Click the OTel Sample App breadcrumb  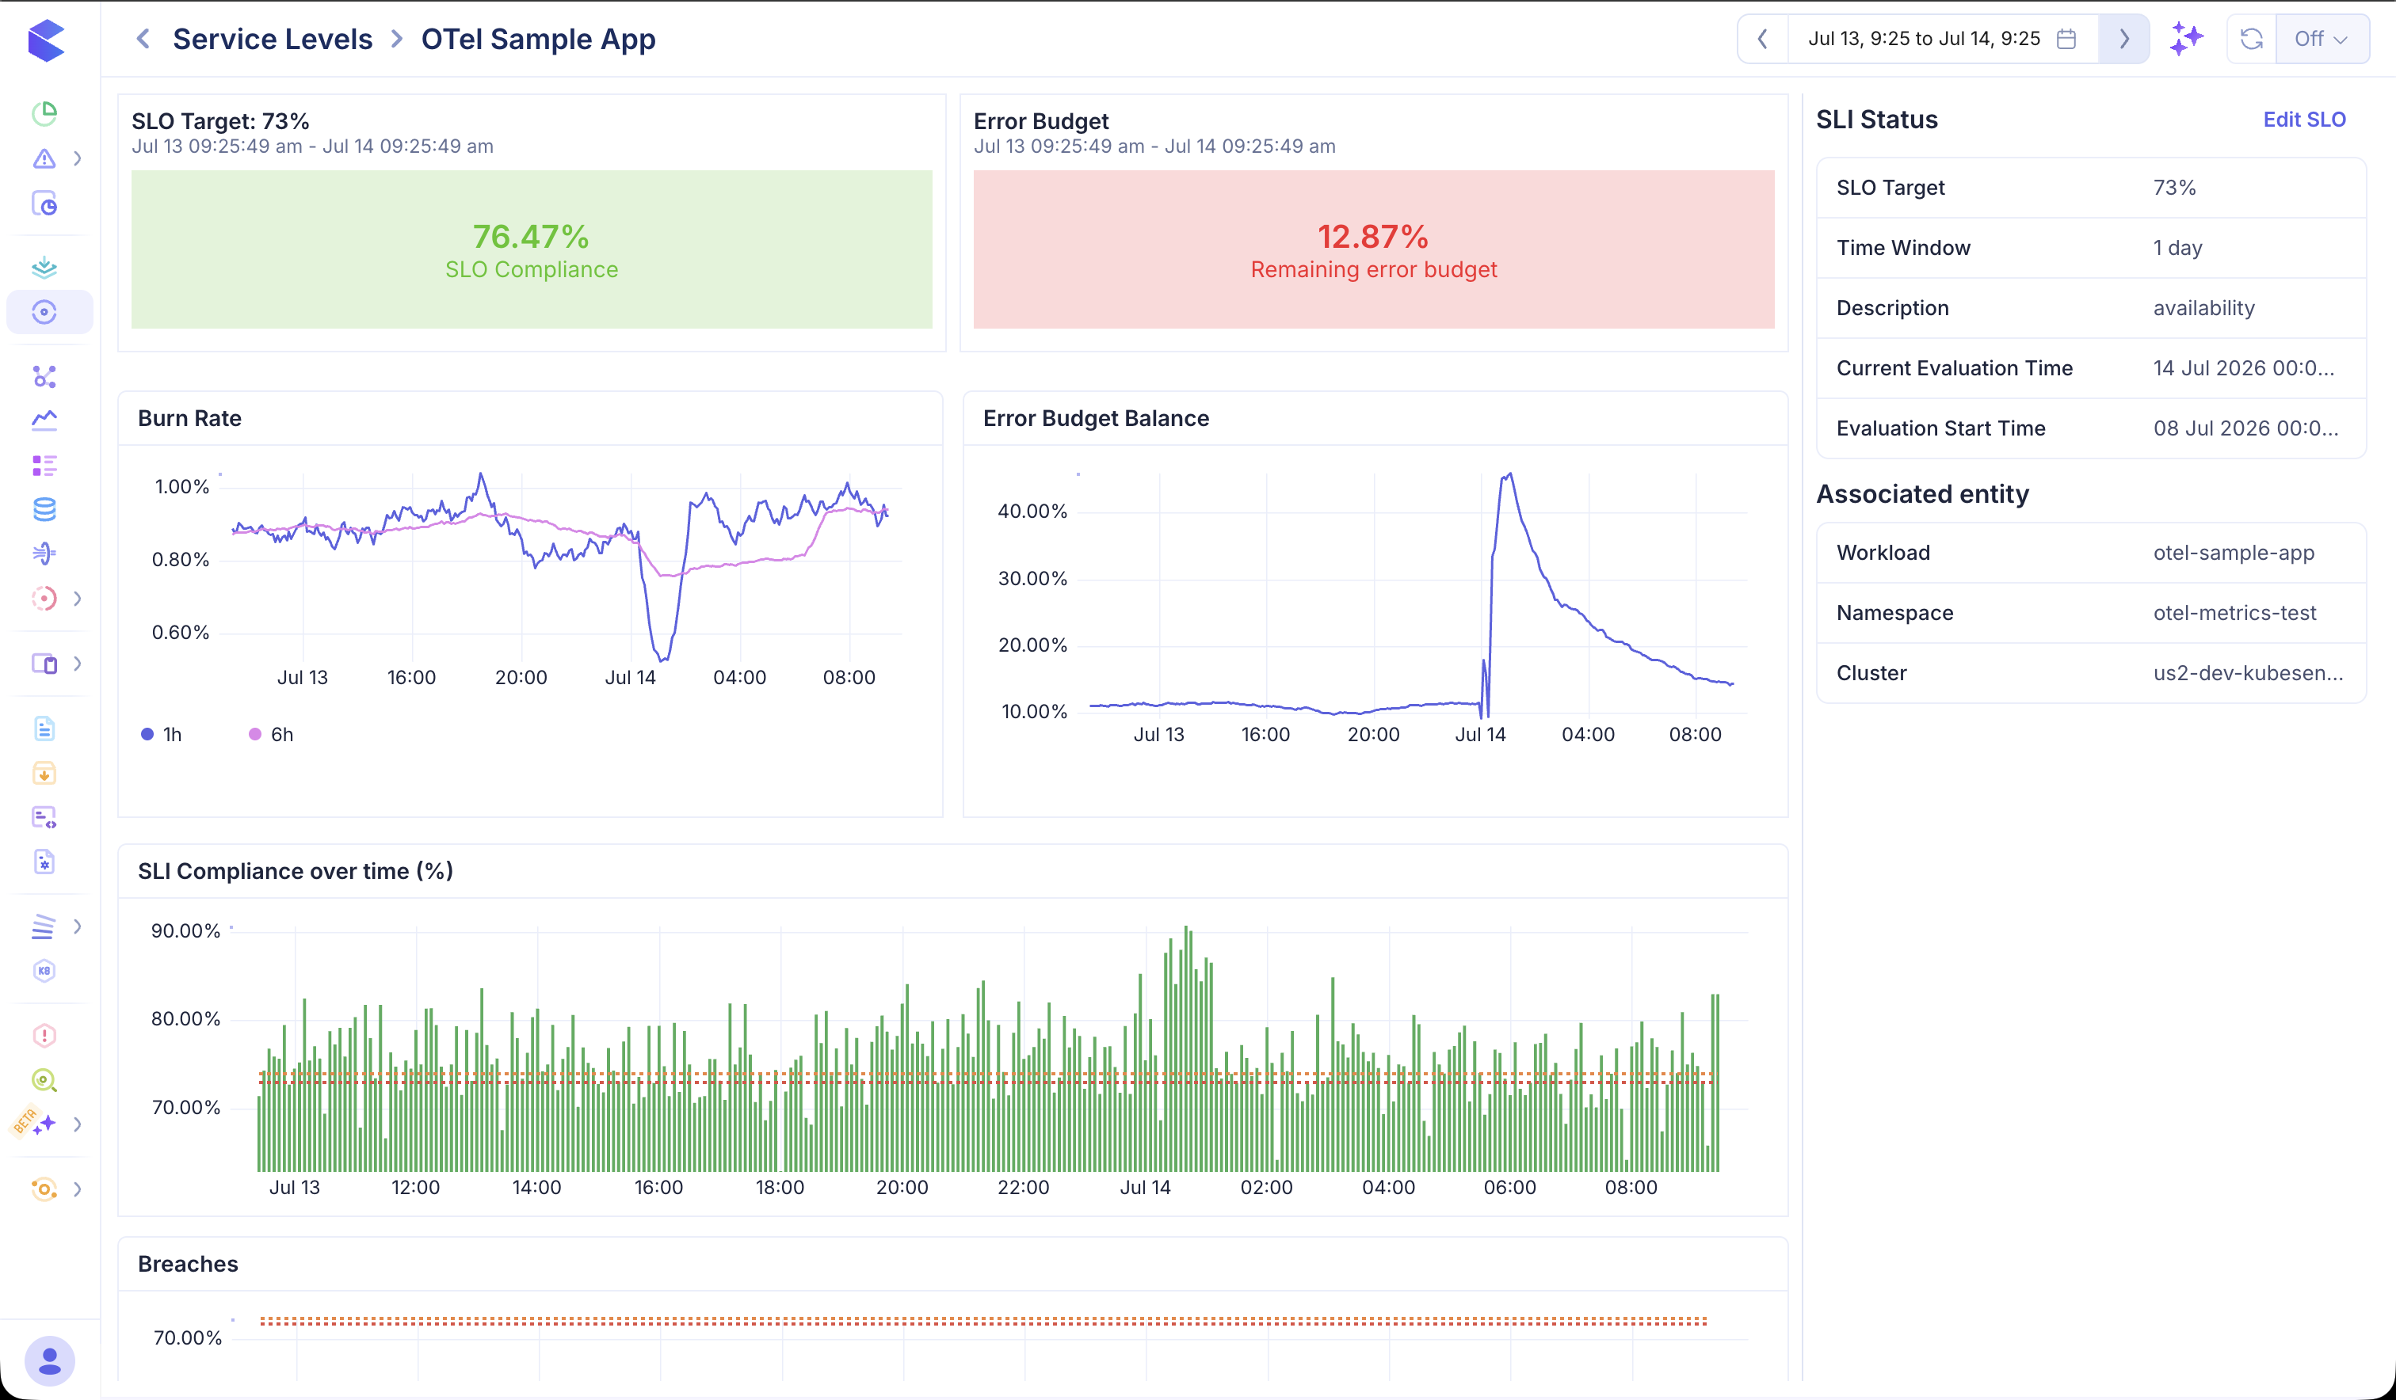click(x=538, y=39)
